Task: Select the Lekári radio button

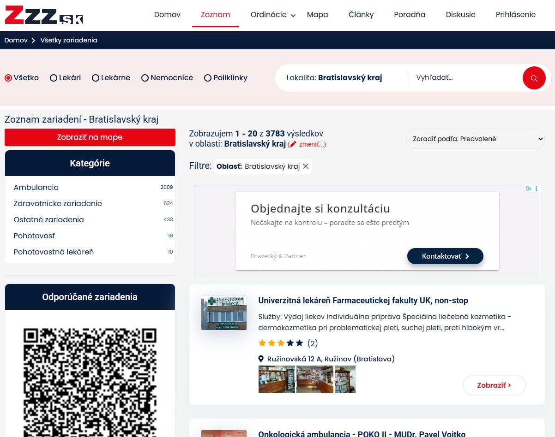Action: (54, 78)
